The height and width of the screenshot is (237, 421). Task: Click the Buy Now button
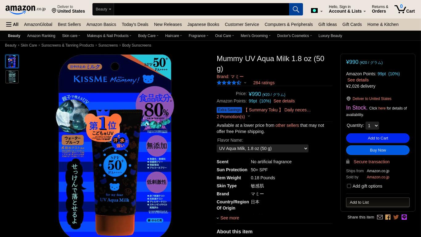click(378, 150)
